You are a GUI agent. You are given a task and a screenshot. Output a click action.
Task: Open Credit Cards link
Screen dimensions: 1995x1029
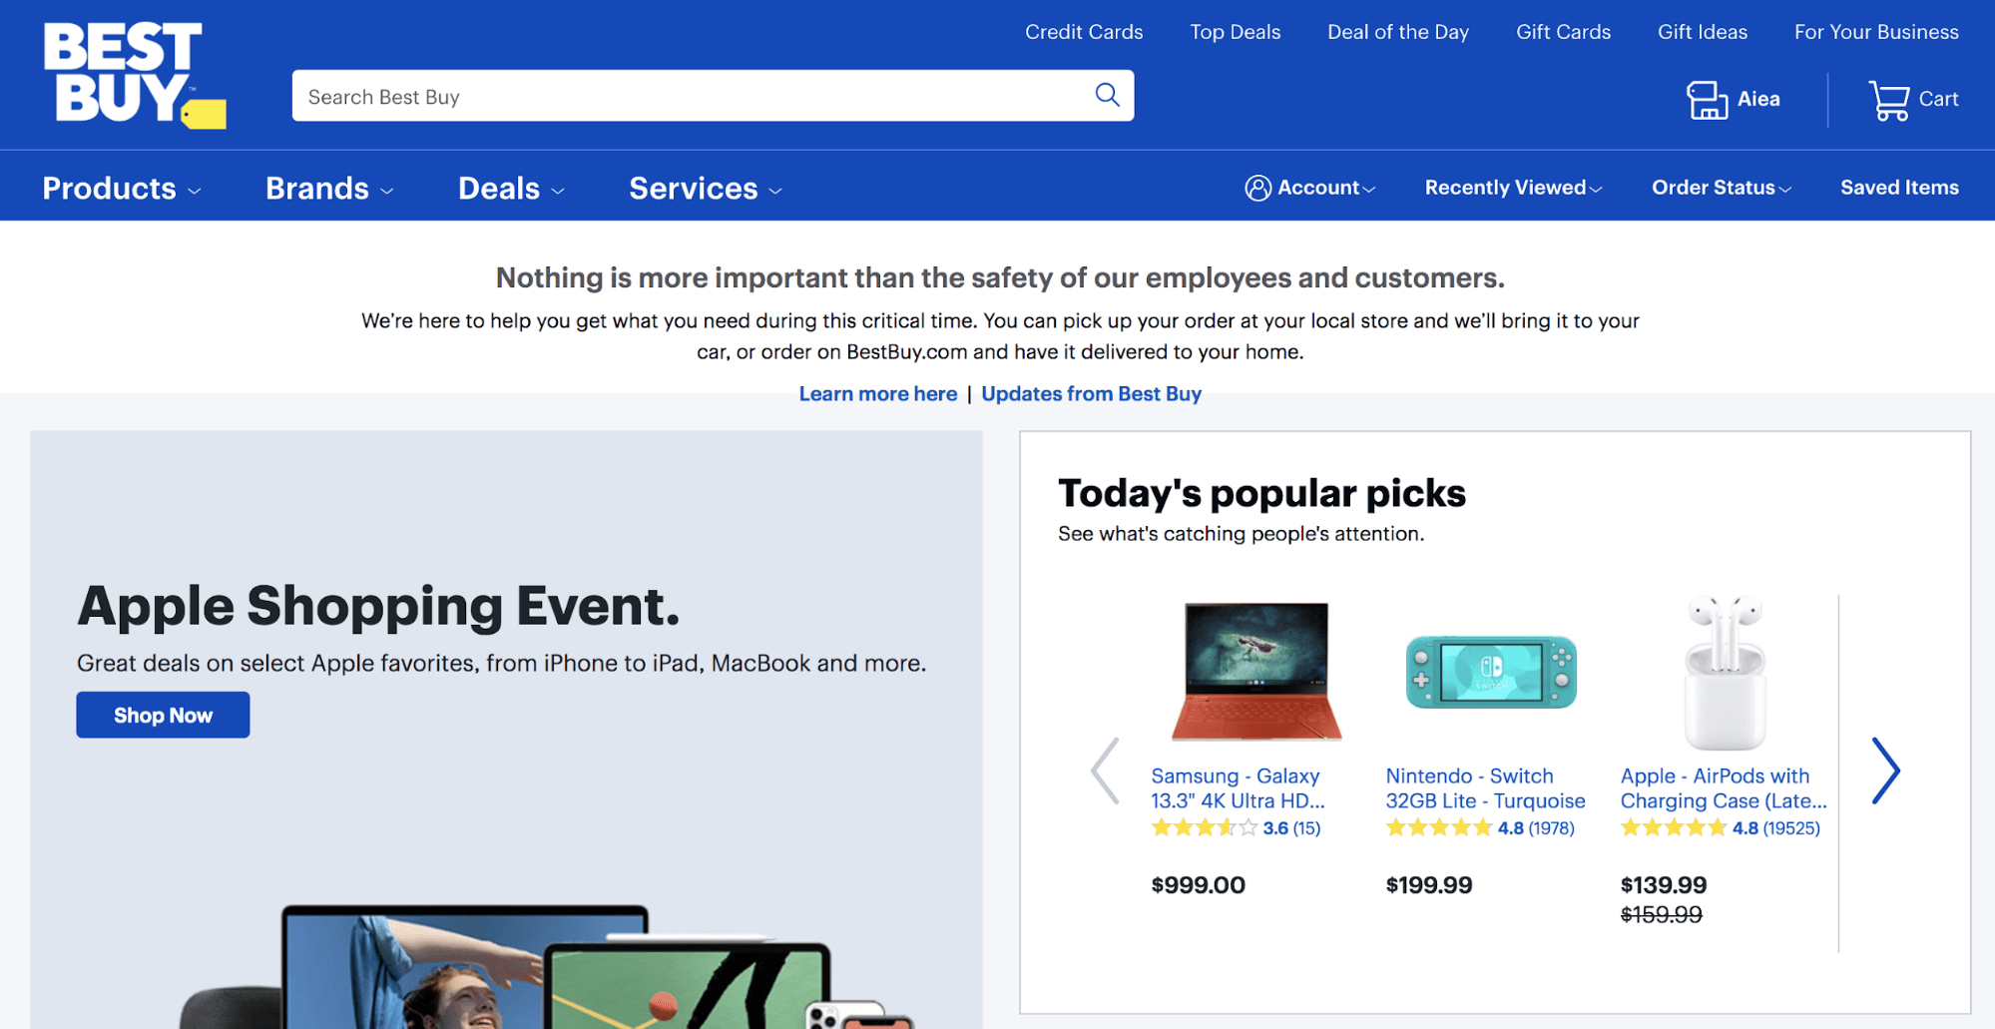[1084, 32]
